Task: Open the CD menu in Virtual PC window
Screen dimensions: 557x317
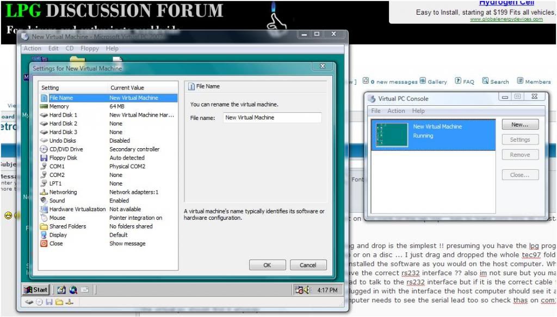Action: [70, 48]
